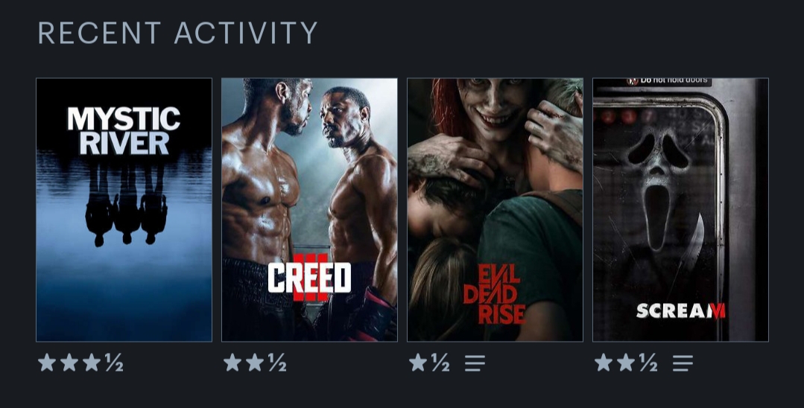Click the second star under Creed III
Screen dimensions: 804x408
pyautogui.click(x=255, y=363)
